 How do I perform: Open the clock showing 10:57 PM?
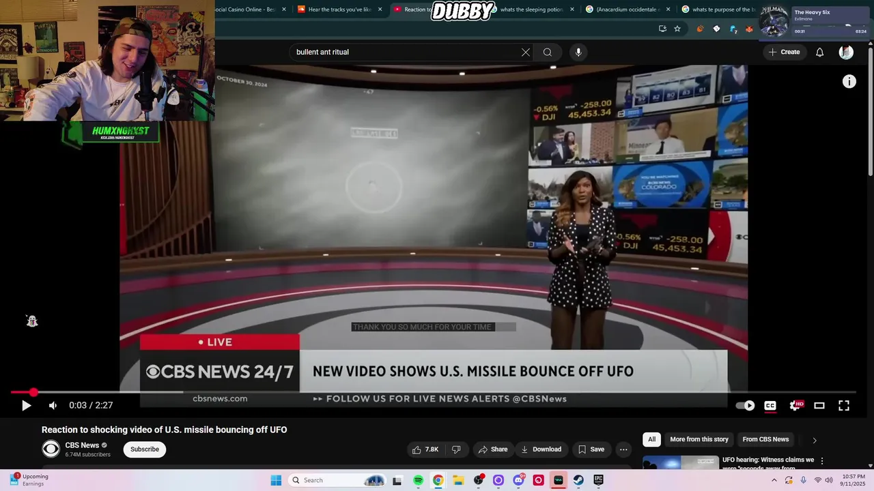pyautogui.click(x=854, y=480)
